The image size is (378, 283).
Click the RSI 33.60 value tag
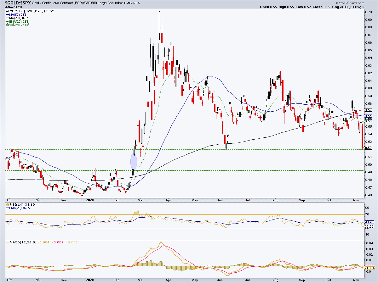point(369,226)
